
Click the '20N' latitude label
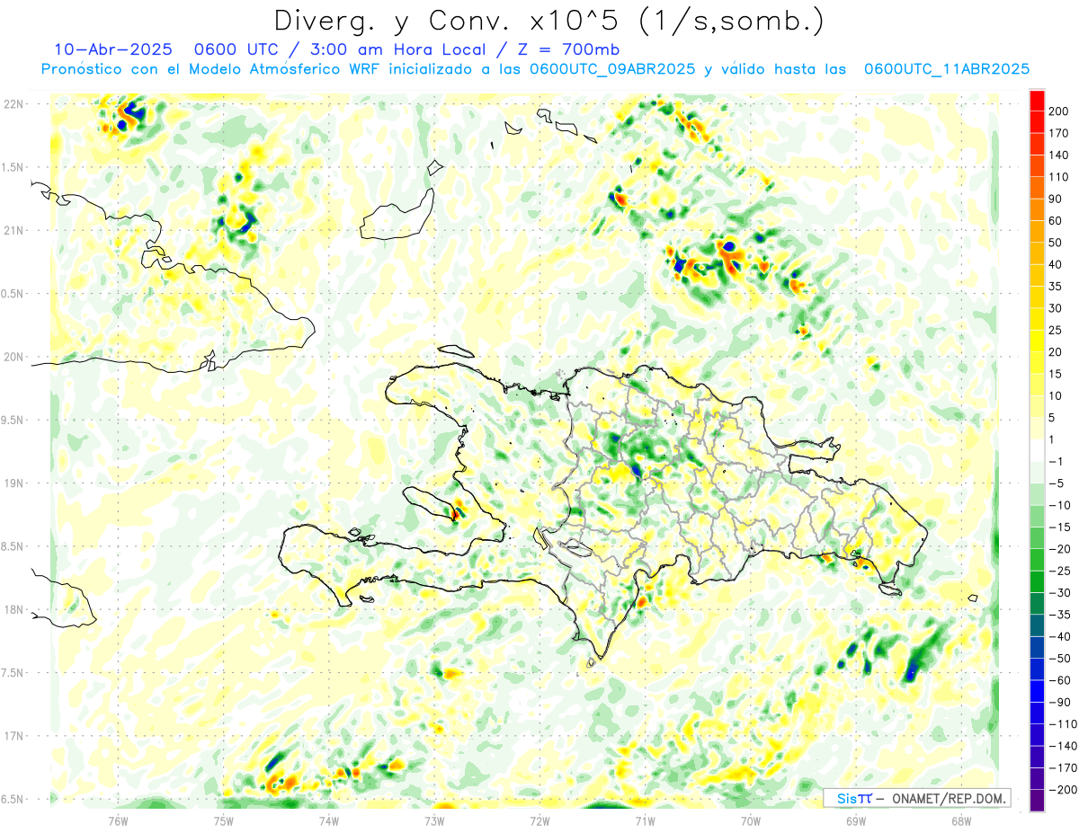coord(13,357)
